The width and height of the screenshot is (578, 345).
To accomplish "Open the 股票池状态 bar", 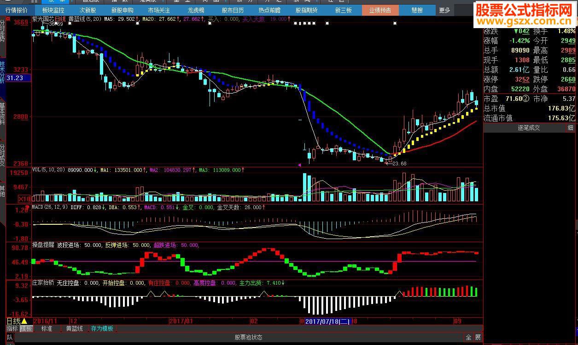I will [x=248, y=338].
